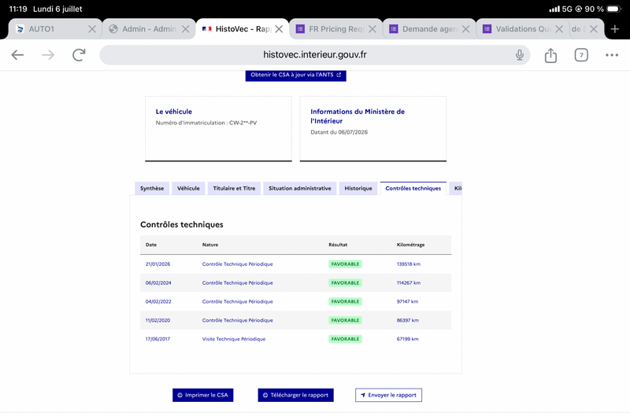Close the Demande agen tab
The height and width of the screenshot is (413, 630).
point(465,29)
